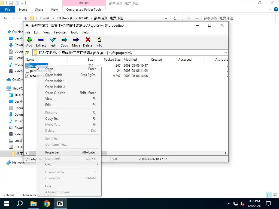The width and height of the screenshot is (279, 209).
Task: Expand the 7-Zip address path dropdown
Action: point(226,53)
